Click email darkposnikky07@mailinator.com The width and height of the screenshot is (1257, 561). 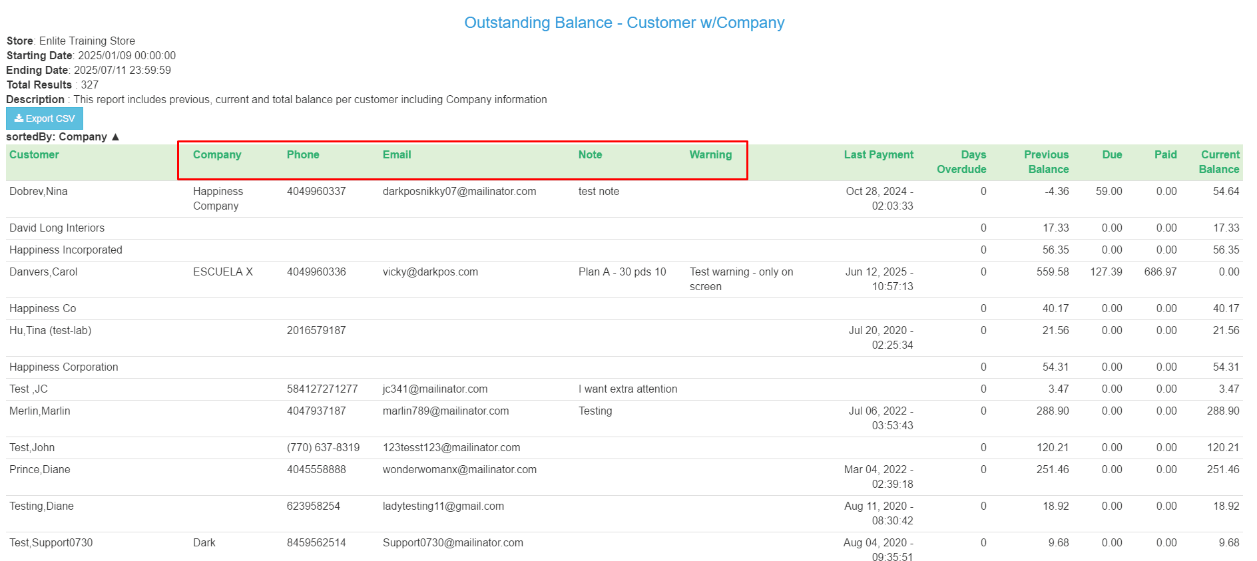coord(459,191)
